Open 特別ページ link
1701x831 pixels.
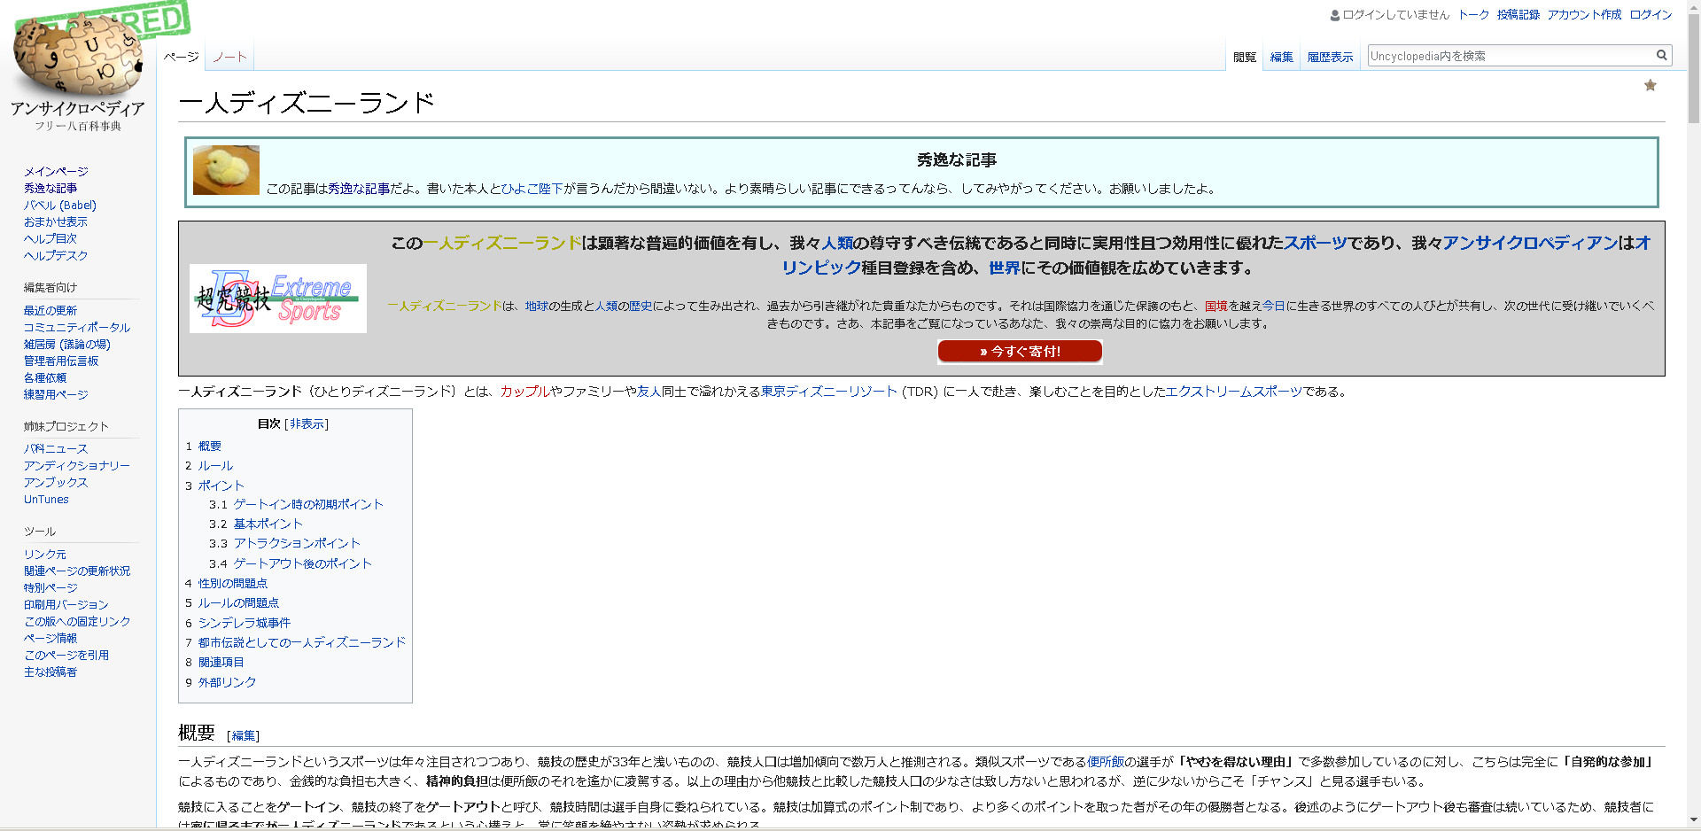coord(50,587)
